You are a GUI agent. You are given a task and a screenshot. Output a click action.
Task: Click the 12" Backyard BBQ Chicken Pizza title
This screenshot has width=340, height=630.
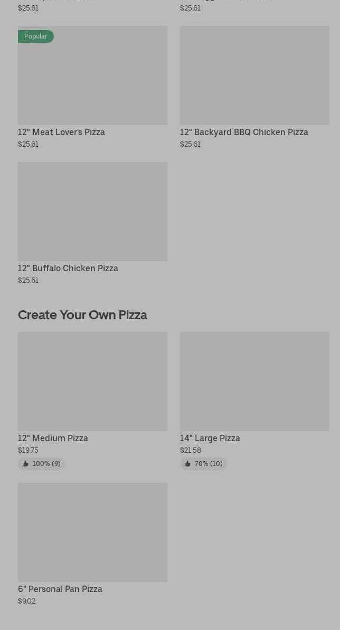[x=243, y=132]
